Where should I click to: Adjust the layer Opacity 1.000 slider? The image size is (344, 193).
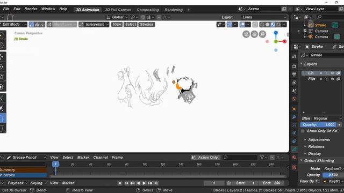[318, 125]
